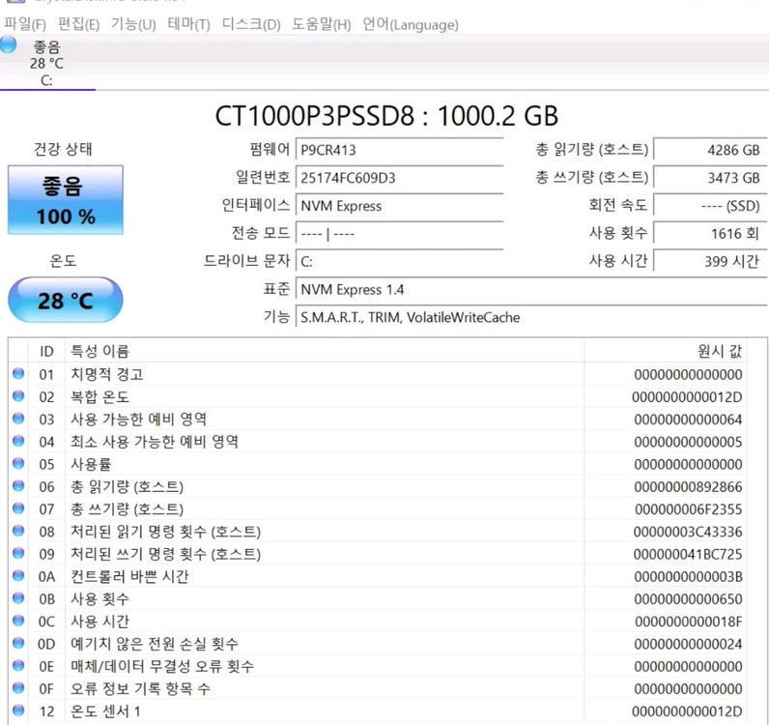Select the C: drive tab at top

coord(47,64)
